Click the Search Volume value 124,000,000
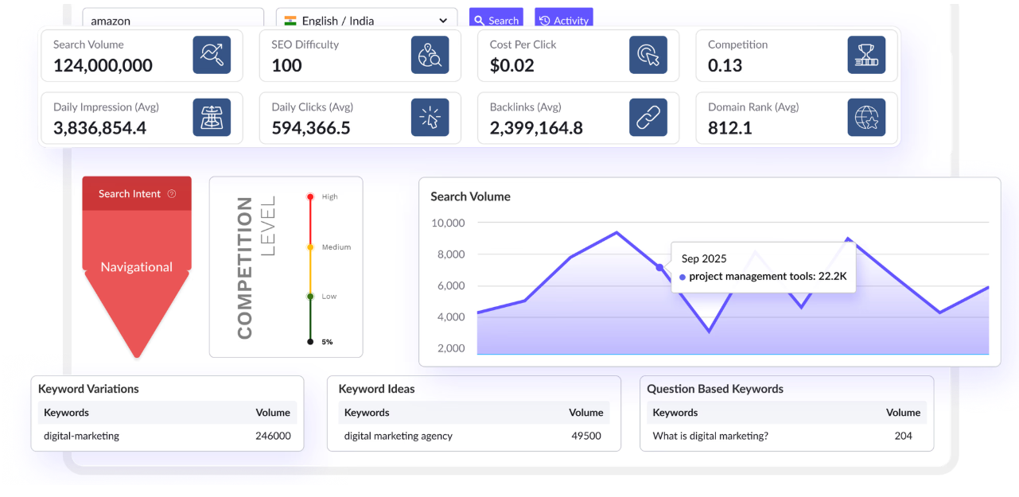The height and width of the screenshot is (497, 1019). [x=103, y=65]
